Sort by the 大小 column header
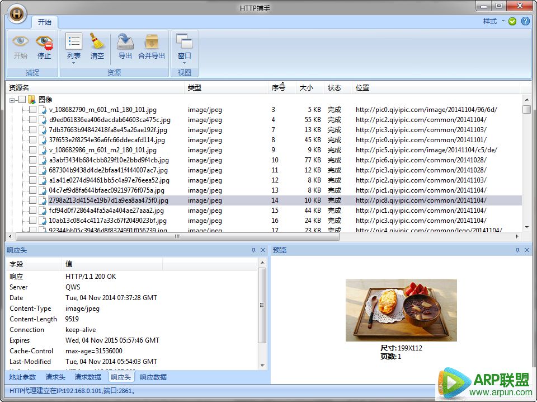Screen dimensions: 537x402 point(307,88)
